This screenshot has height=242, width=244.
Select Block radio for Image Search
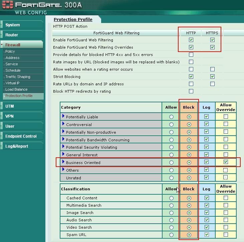(189, 213)
